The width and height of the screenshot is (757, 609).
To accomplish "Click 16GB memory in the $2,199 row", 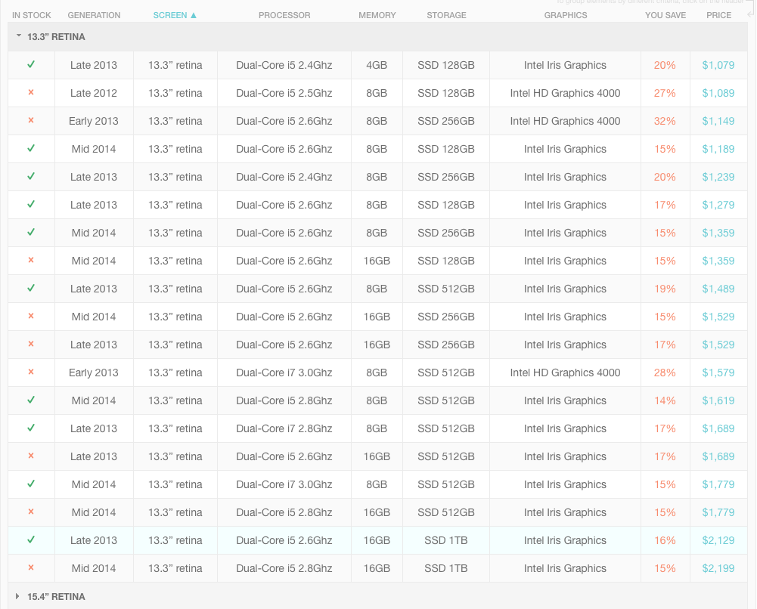I will click(x=377, y=568).
